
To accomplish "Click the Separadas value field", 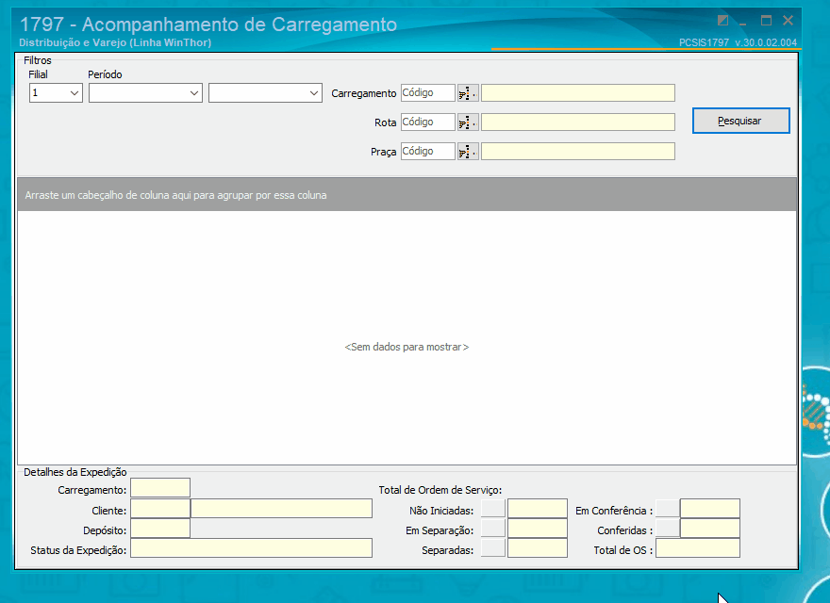I will click(x=538, y=548).
